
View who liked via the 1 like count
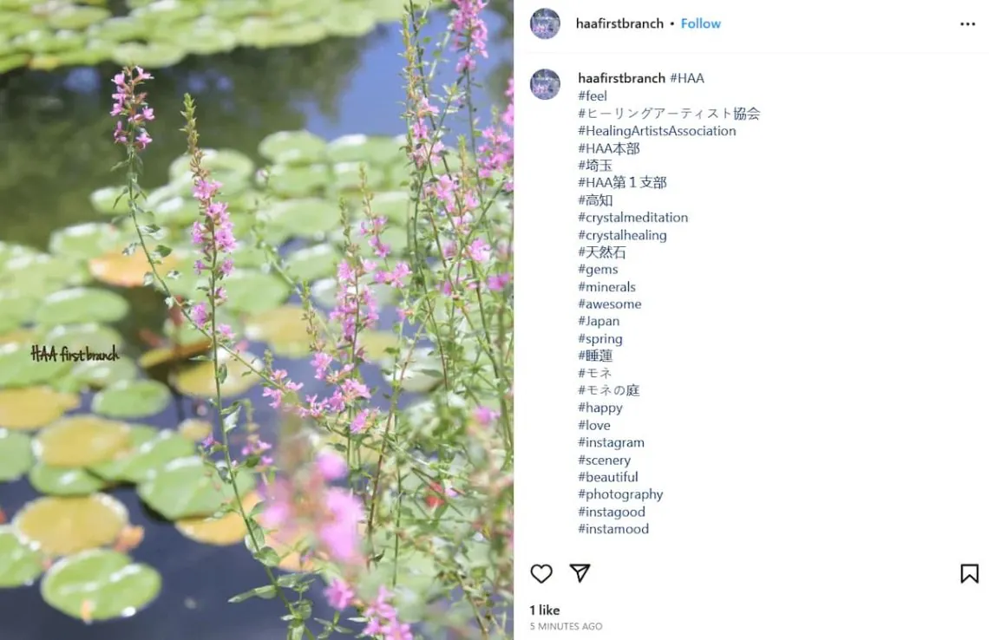(545, 610)
